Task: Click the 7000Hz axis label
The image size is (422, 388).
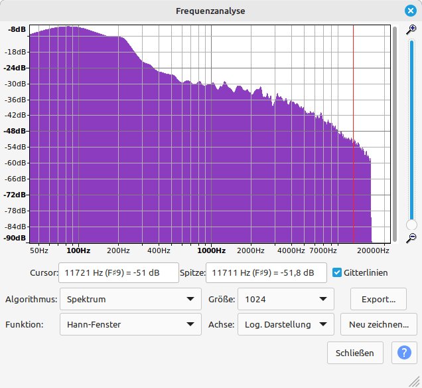Action: point(323,250)
